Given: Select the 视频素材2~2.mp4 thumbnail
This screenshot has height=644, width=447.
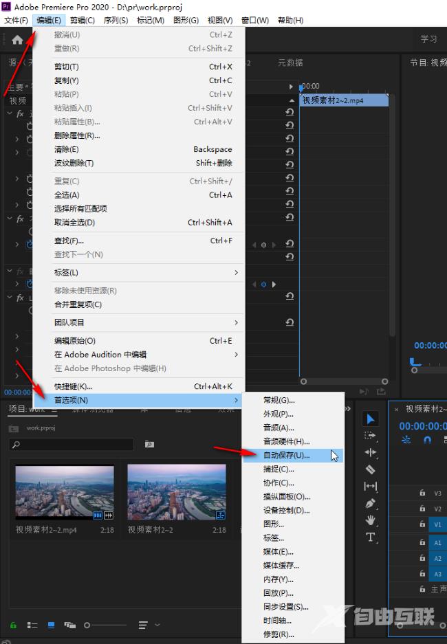Looking at the screenshot, I should pos(65,492).
